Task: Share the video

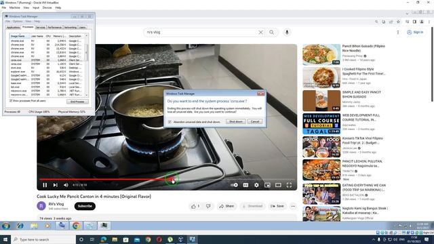Action: click(x=226, y=206)
